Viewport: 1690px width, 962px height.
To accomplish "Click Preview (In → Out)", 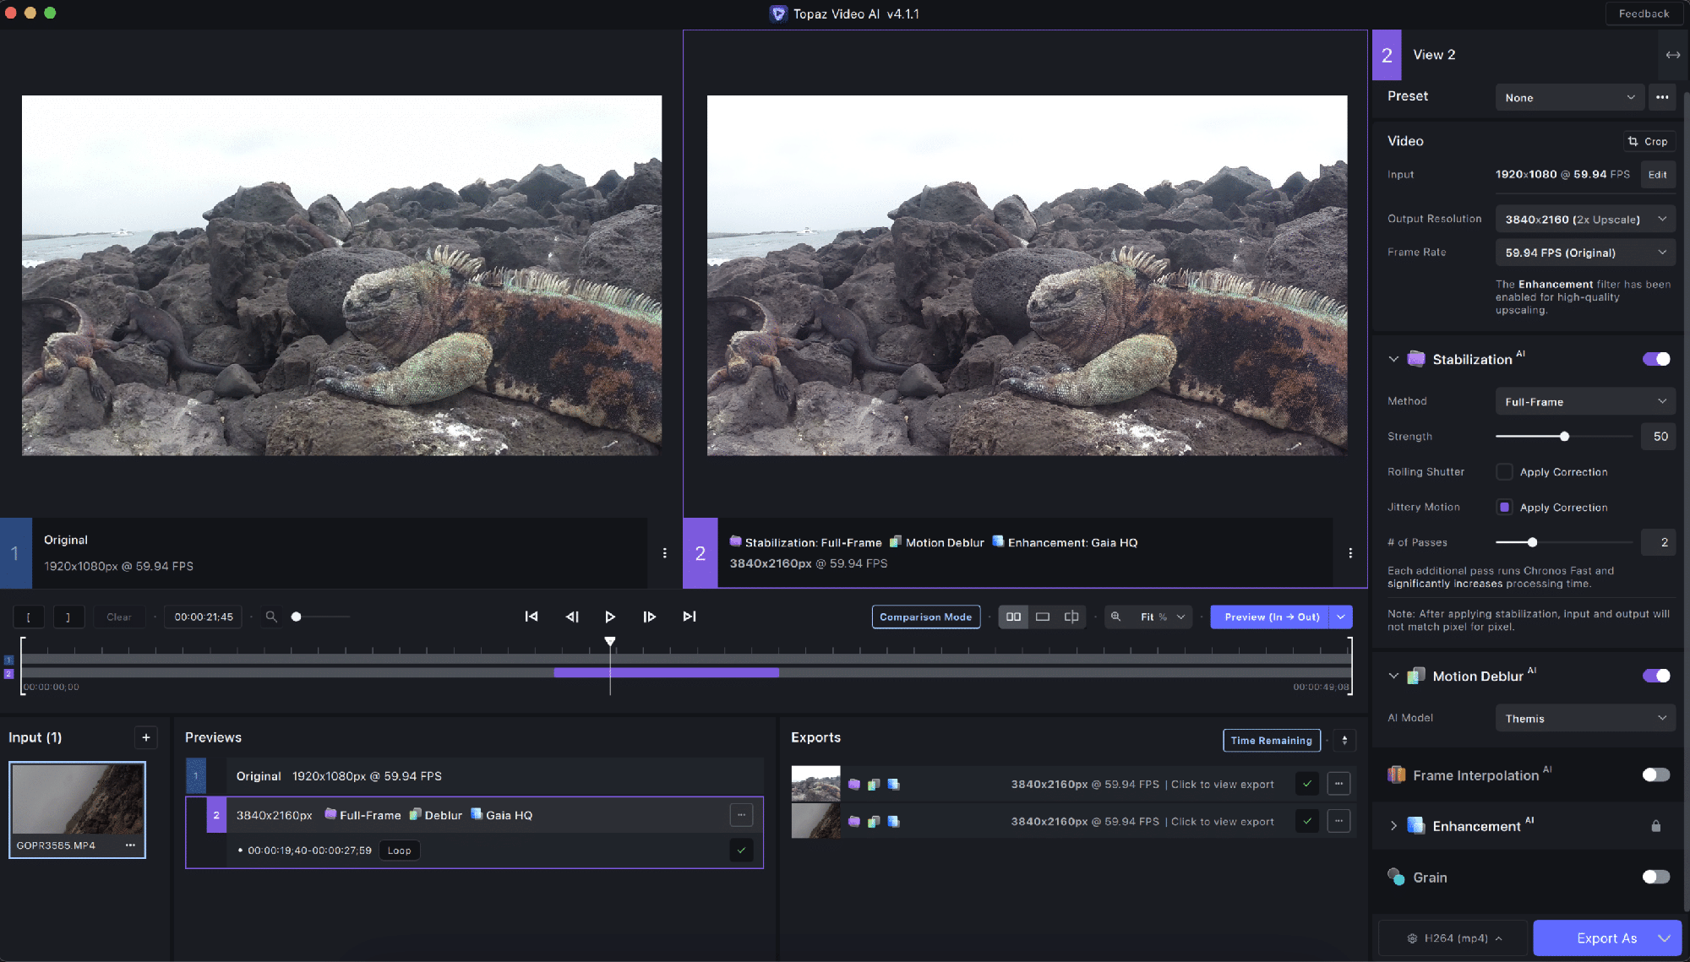I will [1270, 617].
